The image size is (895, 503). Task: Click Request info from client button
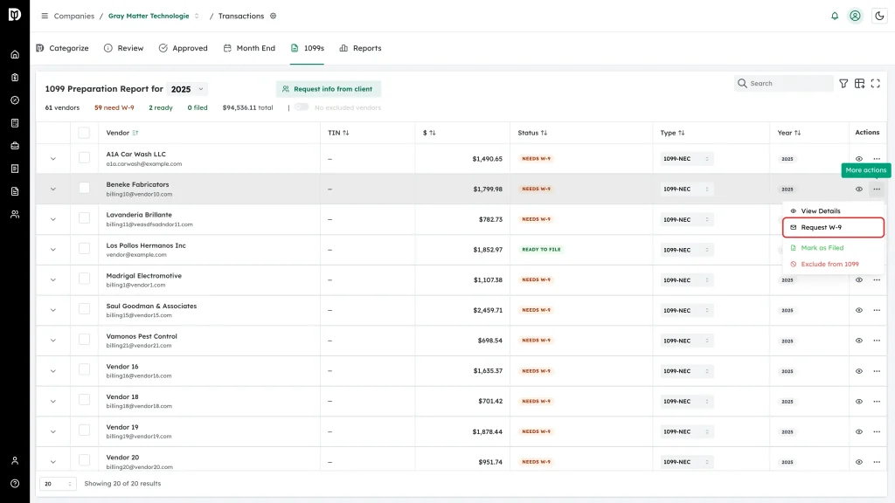pos(329,89)
